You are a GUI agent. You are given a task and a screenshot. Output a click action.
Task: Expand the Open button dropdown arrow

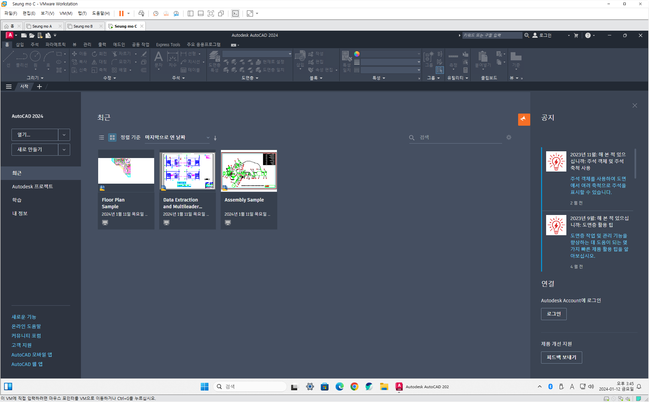tap(64, 135)
